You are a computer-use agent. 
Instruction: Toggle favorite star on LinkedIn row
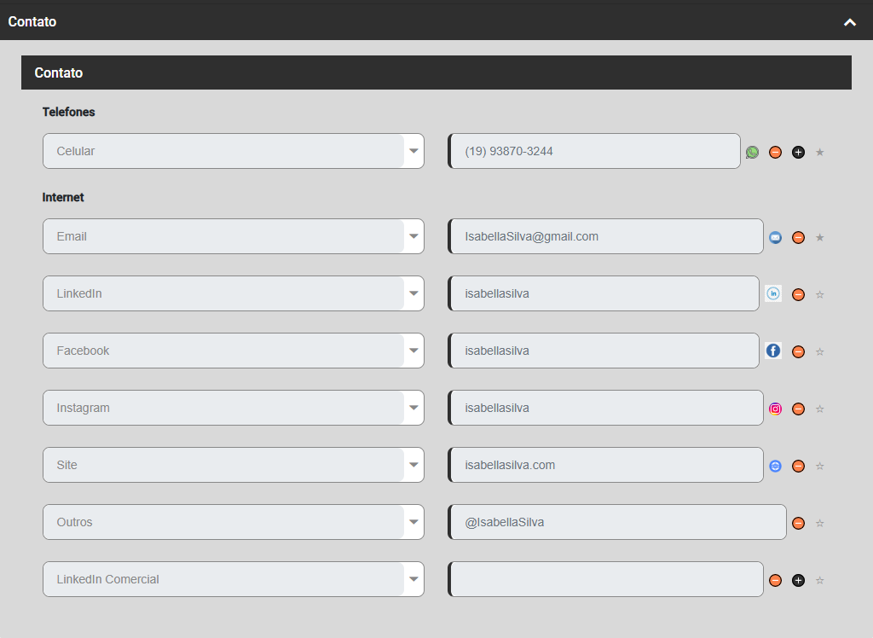click(819, 295)
